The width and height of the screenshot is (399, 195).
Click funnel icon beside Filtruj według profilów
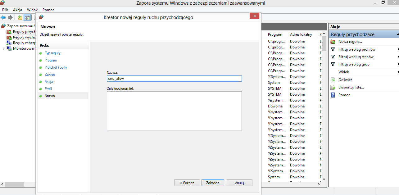(x=333, y=49)
